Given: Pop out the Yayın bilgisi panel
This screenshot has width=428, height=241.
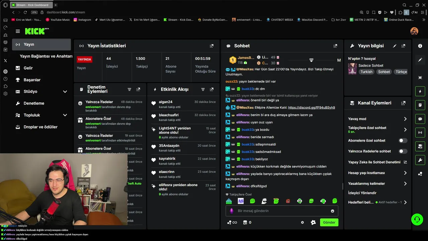Looking at the screenshot, I should (404, 46).
